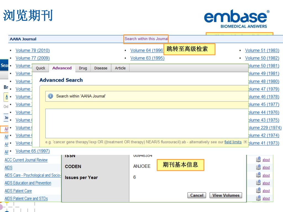Screen dimensions: 283x212
Task: Click about link for AIDS Education and Prevention
Action: [x=266, y=183]
